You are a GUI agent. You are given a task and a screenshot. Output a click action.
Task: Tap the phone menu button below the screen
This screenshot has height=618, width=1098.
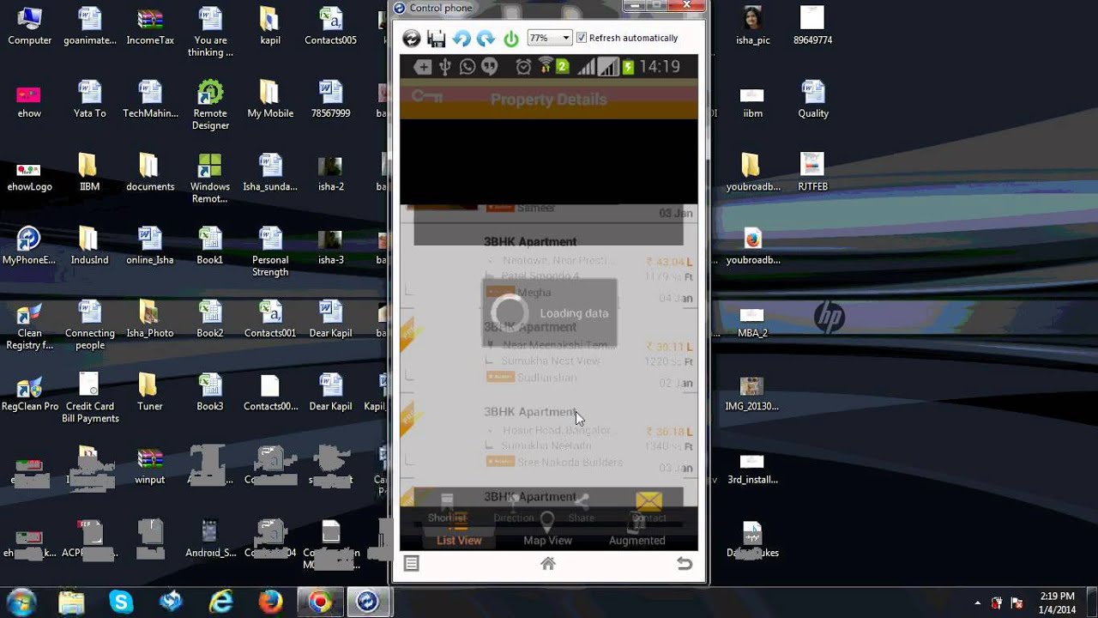point(412,563)
